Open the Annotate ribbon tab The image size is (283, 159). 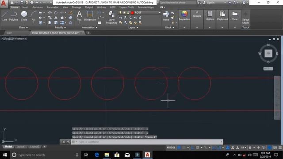coord(37,7)
